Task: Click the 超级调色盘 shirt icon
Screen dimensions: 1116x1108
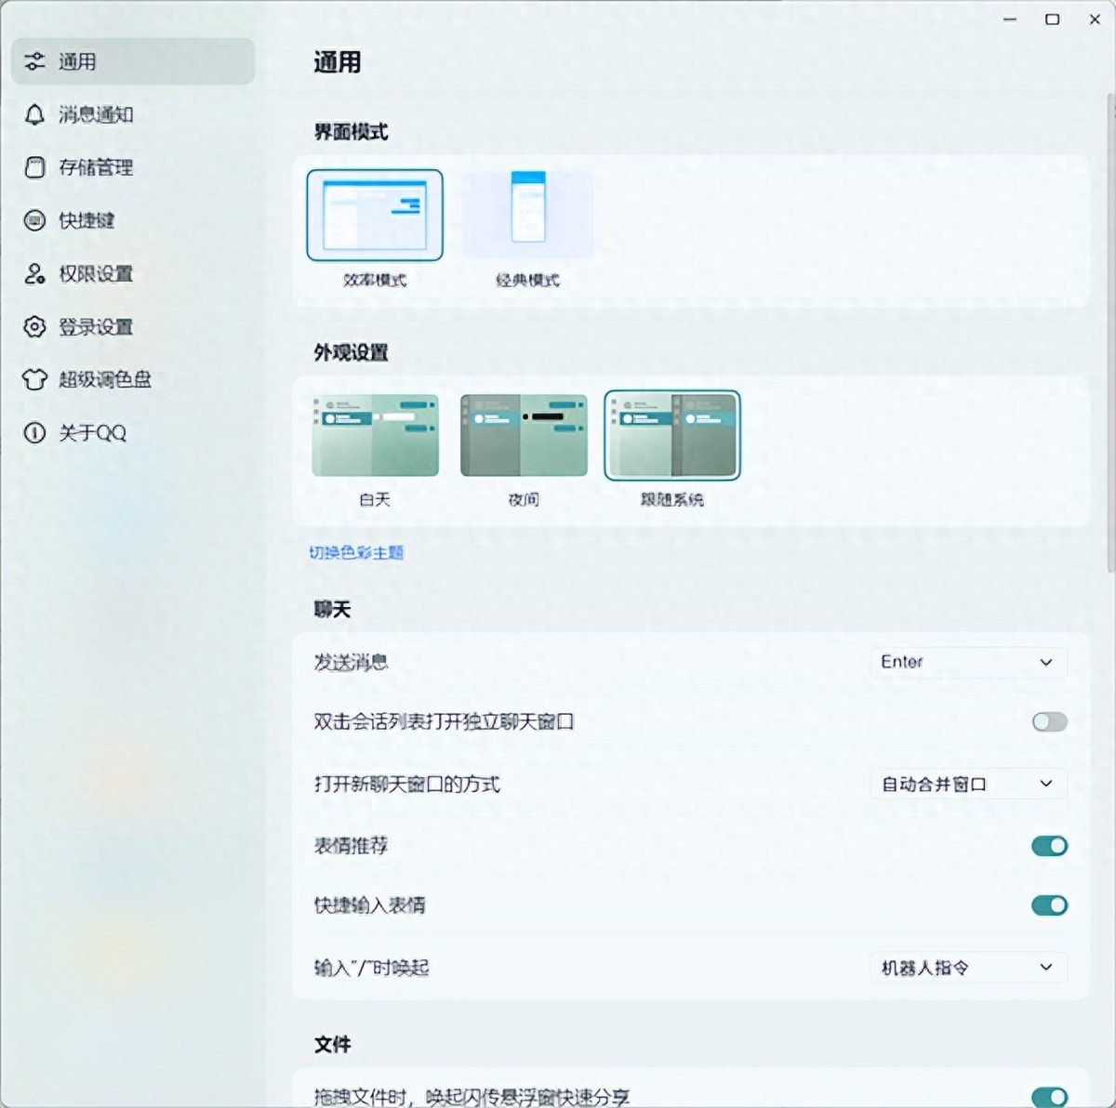Action: click(34, 379)
